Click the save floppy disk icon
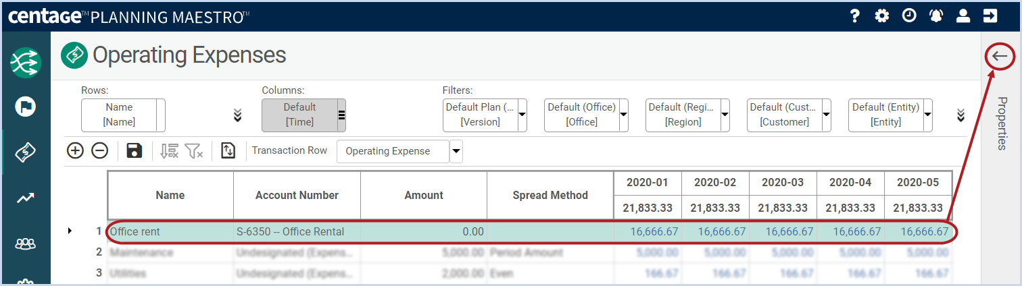1022x286 pixels. pyautogui.click(x=135, y=150)
